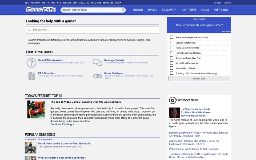
Task: Click the Sign Up link
Action: [x=227, y=3]
